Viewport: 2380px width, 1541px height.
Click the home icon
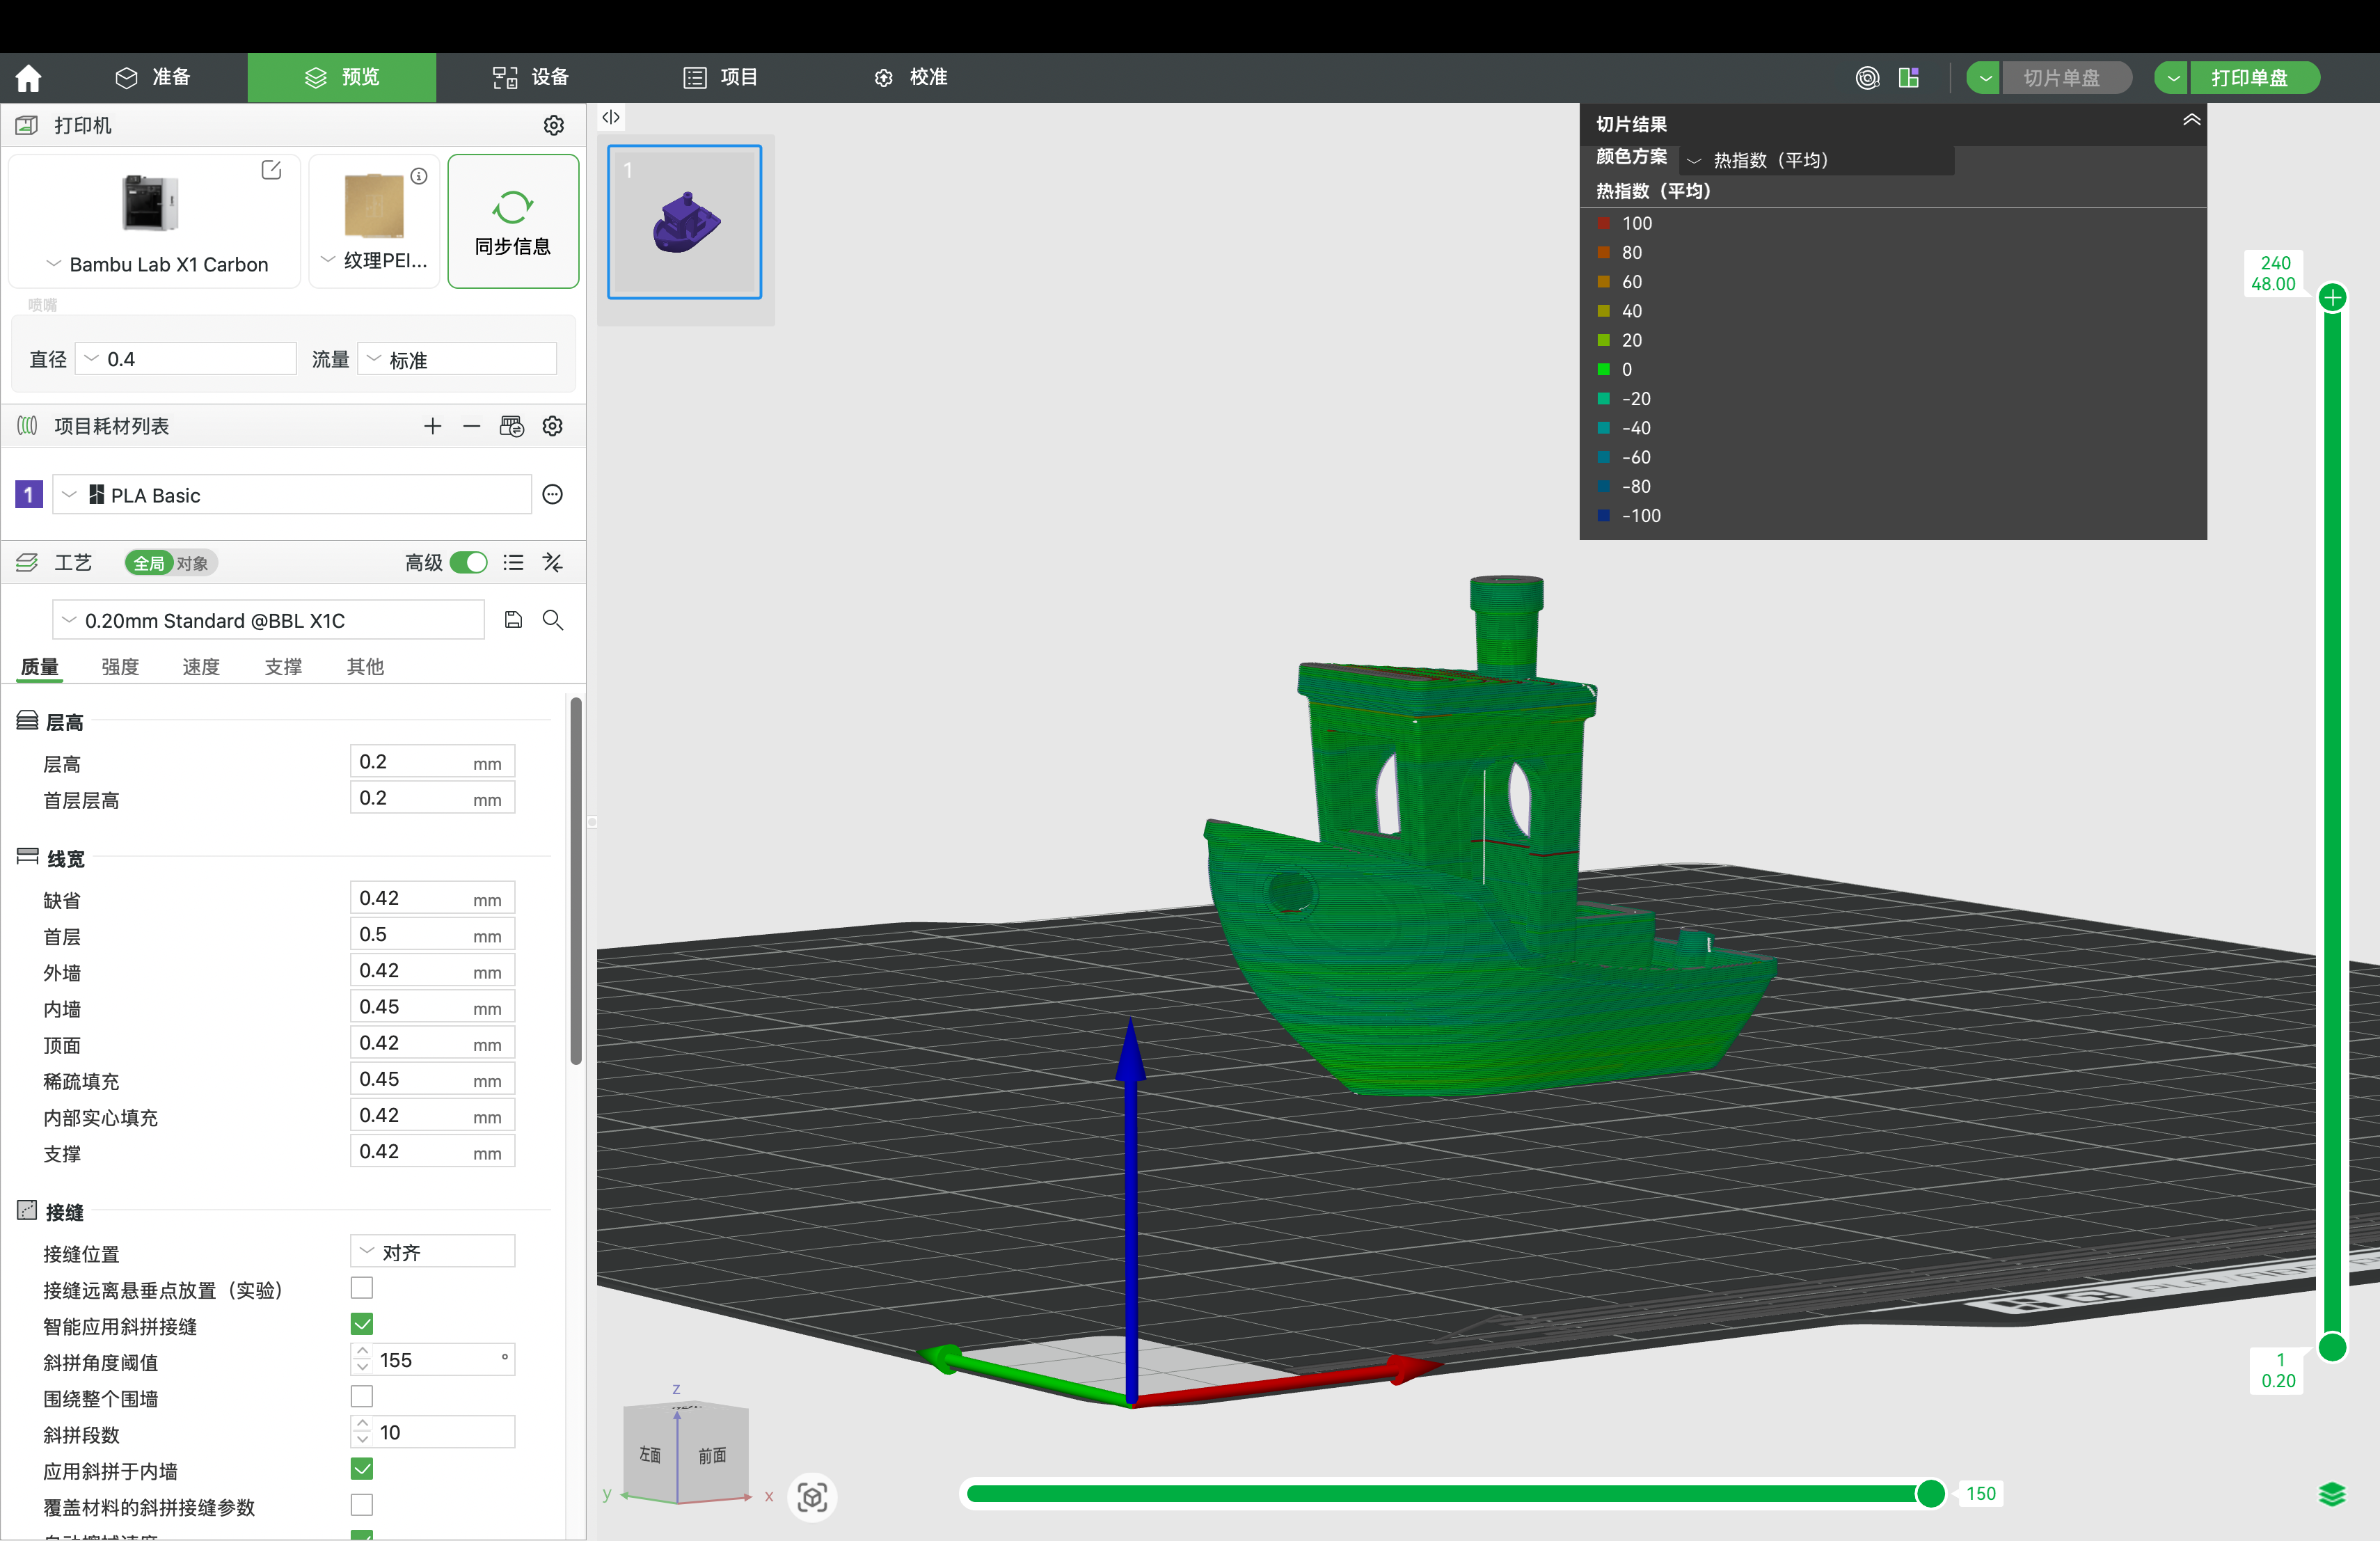pos(28,77)
